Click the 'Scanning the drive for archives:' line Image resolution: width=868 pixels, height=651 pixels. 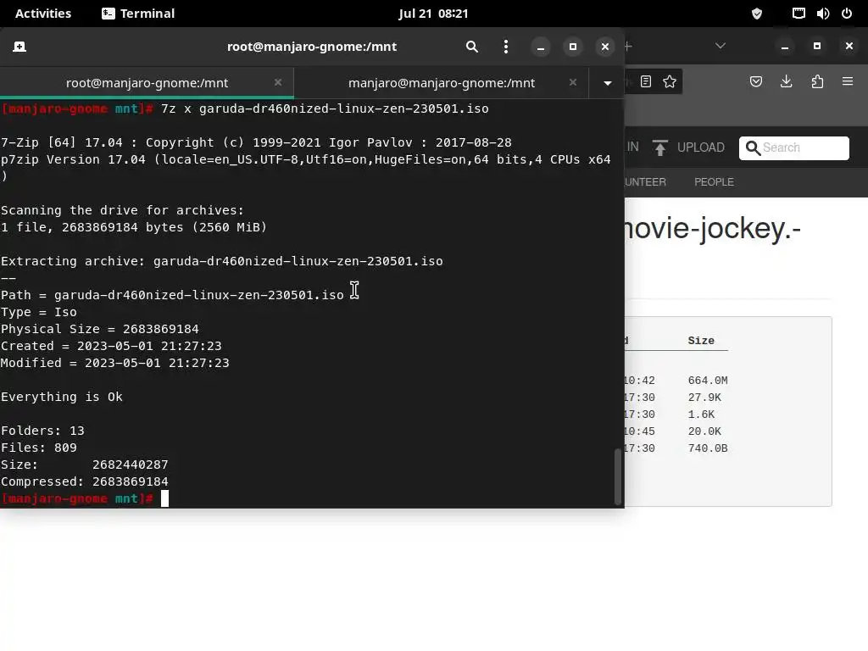[x=122, y=210]
